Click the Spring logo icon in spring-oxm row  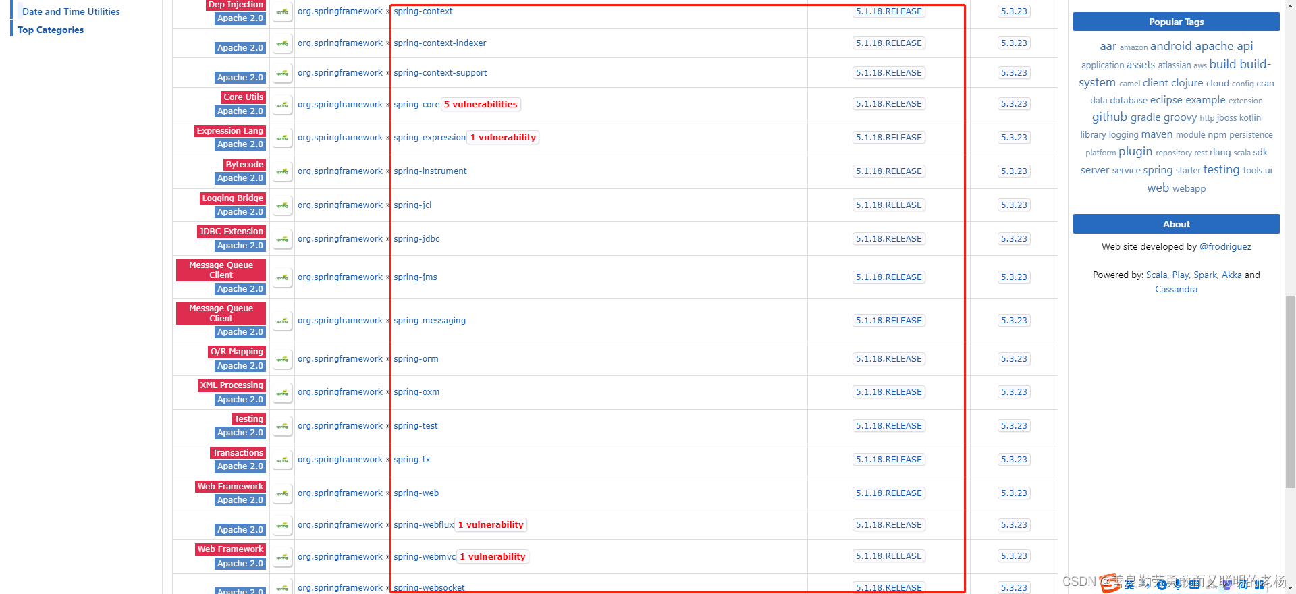tap(282, 392)
